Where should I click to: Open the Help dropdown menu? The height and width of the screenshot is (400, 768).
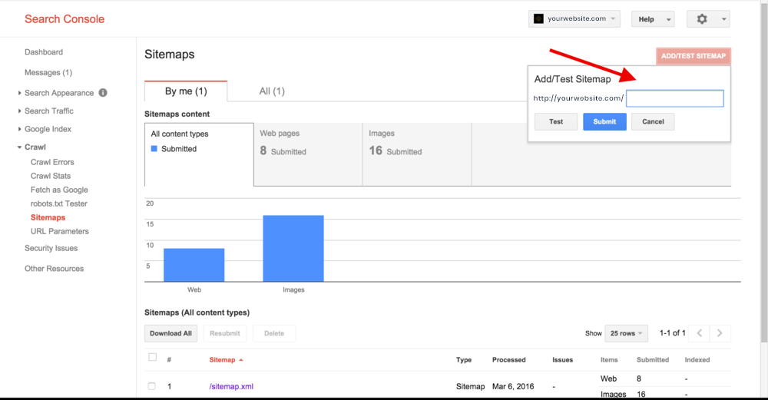652,19
